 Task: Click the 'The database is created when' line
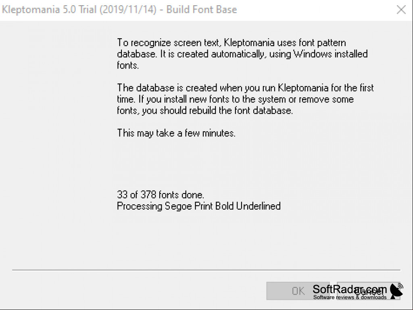[x=245, y=87]
